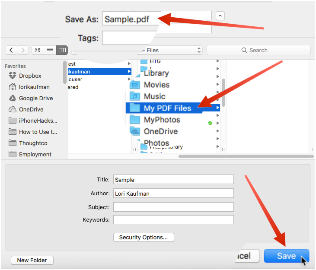This screenshot has height=270, width=316.
Task: Expand the My PDF Files folder arrow
Action: click(217, 108)
